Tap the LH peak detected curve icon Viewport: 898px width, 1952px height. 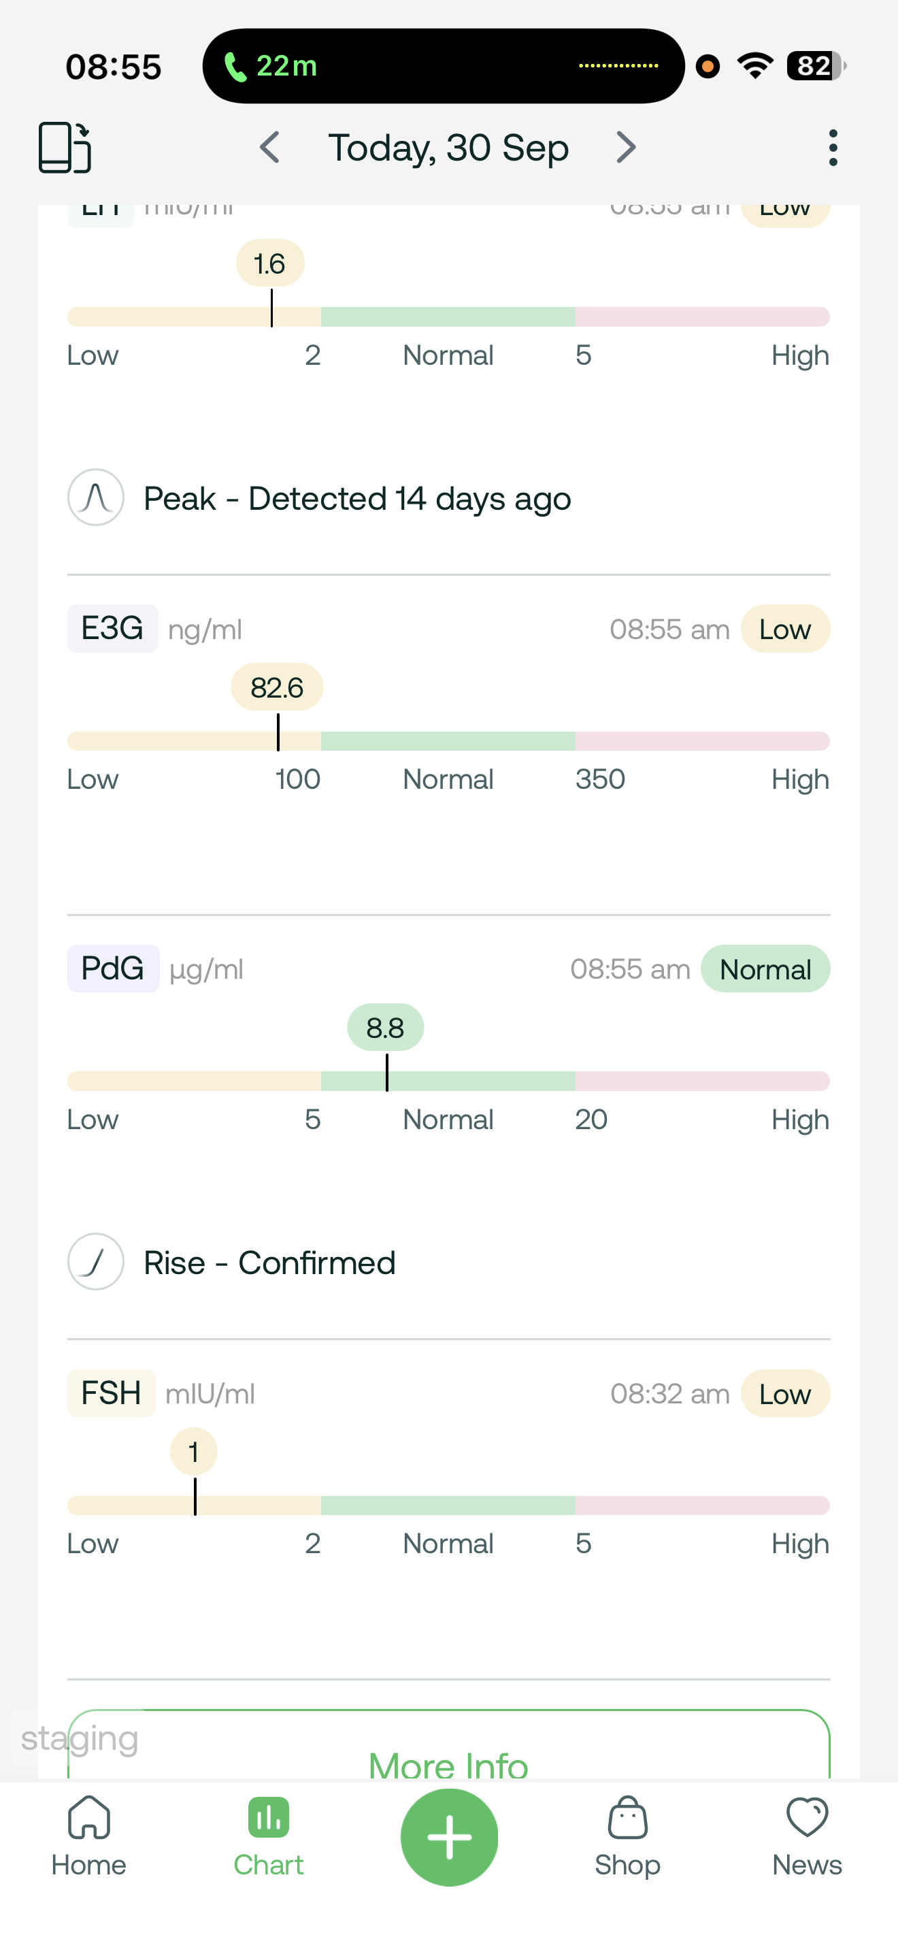click(96, 498)
